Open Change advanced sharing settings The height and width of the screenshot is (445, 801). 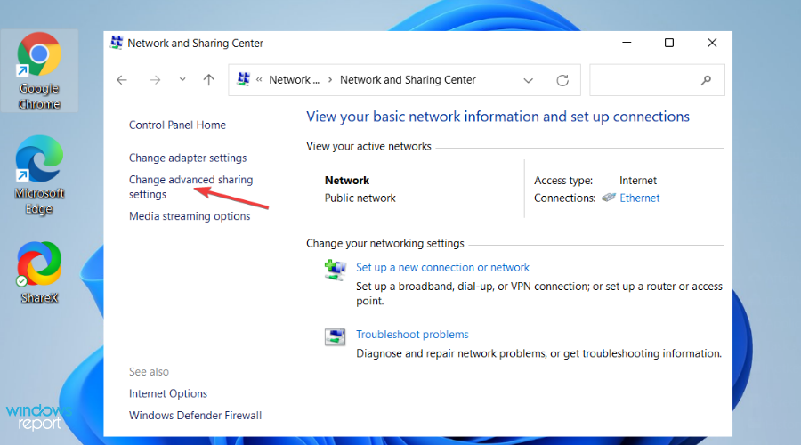[190, 187]
